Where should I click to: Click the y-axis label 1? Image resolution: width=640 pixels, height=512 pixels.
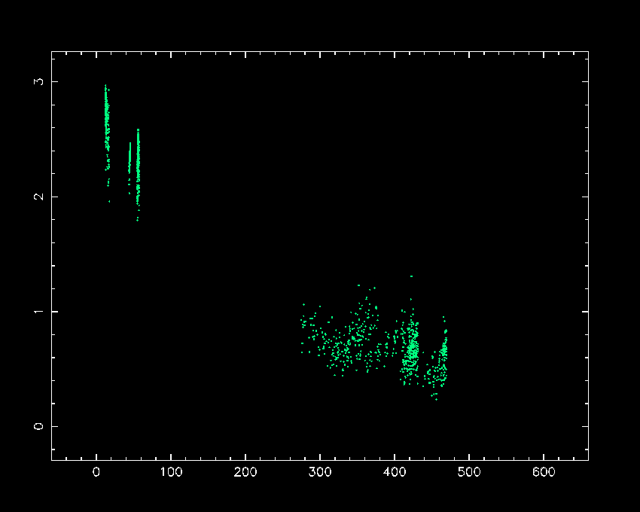pyautogui.click(x=38, y=312)
